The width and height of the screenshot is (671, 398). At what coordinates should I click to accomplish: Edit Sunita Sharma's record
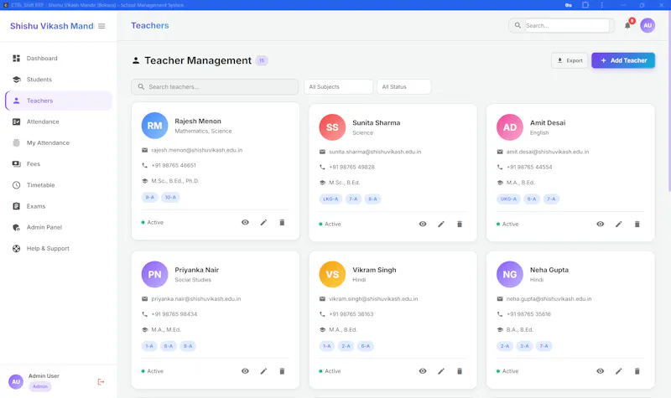coord(441,224)
